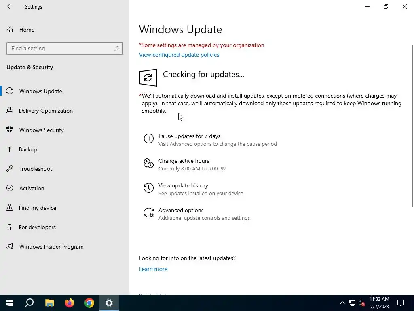The image size is (414, 311).
Task: Click the Activation checkmark icon
Action: click(10, 188)
